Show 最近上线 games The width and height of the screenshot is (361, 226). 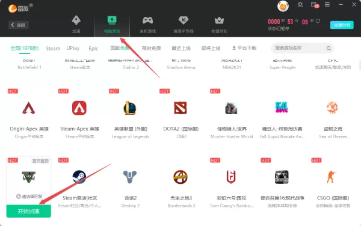click(x=181, y=48)
